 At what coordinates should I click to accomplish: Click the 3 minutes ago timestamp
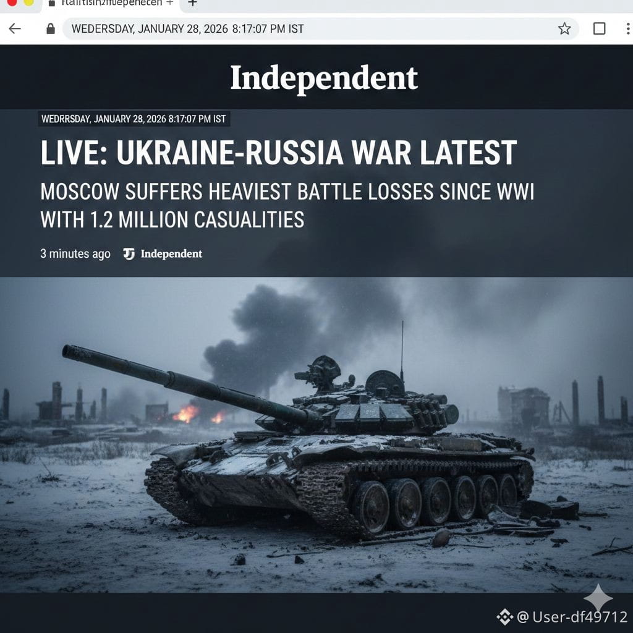pyautogui.click(x=75, y=253)
